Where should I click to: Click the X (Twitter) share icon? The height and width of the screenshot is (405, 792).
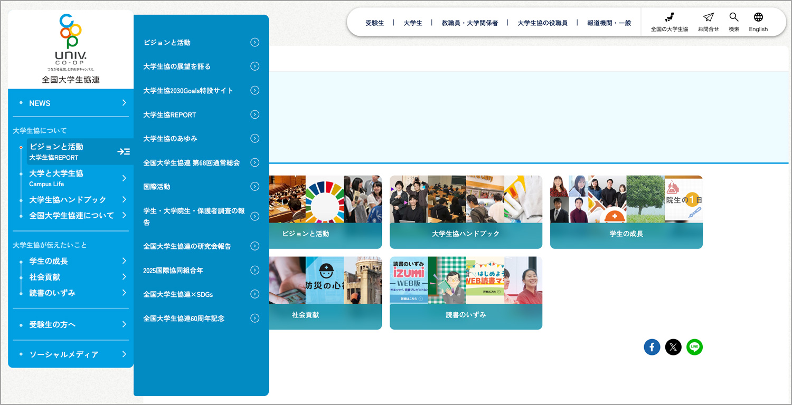(673, 347)
